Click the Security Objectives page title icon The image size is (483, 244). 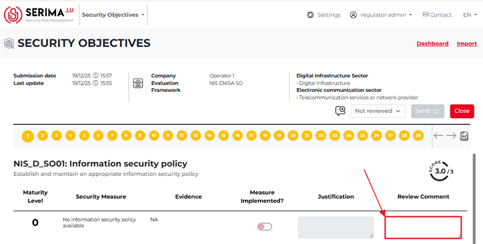click(x=9, y=43)
